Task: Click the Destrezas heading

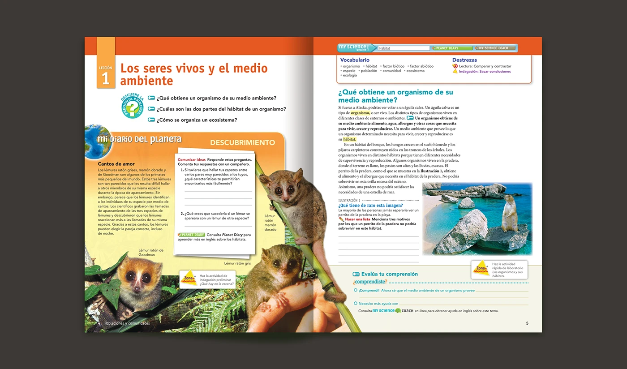Action: tap(464, 60)
